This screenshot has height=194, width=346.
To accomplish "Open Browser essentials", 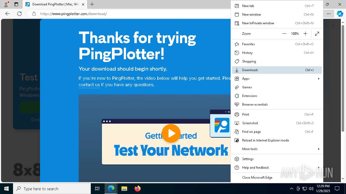I will (x=277, y=105).
